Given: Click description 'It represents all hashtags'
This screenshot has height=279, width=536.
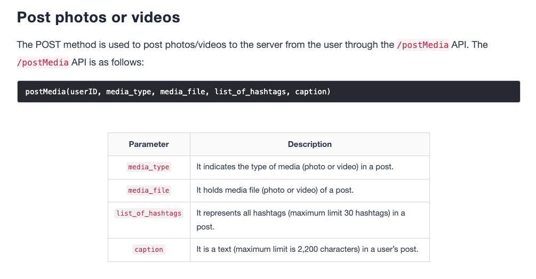Looking at the screenshot, I should tap(301, 220).
